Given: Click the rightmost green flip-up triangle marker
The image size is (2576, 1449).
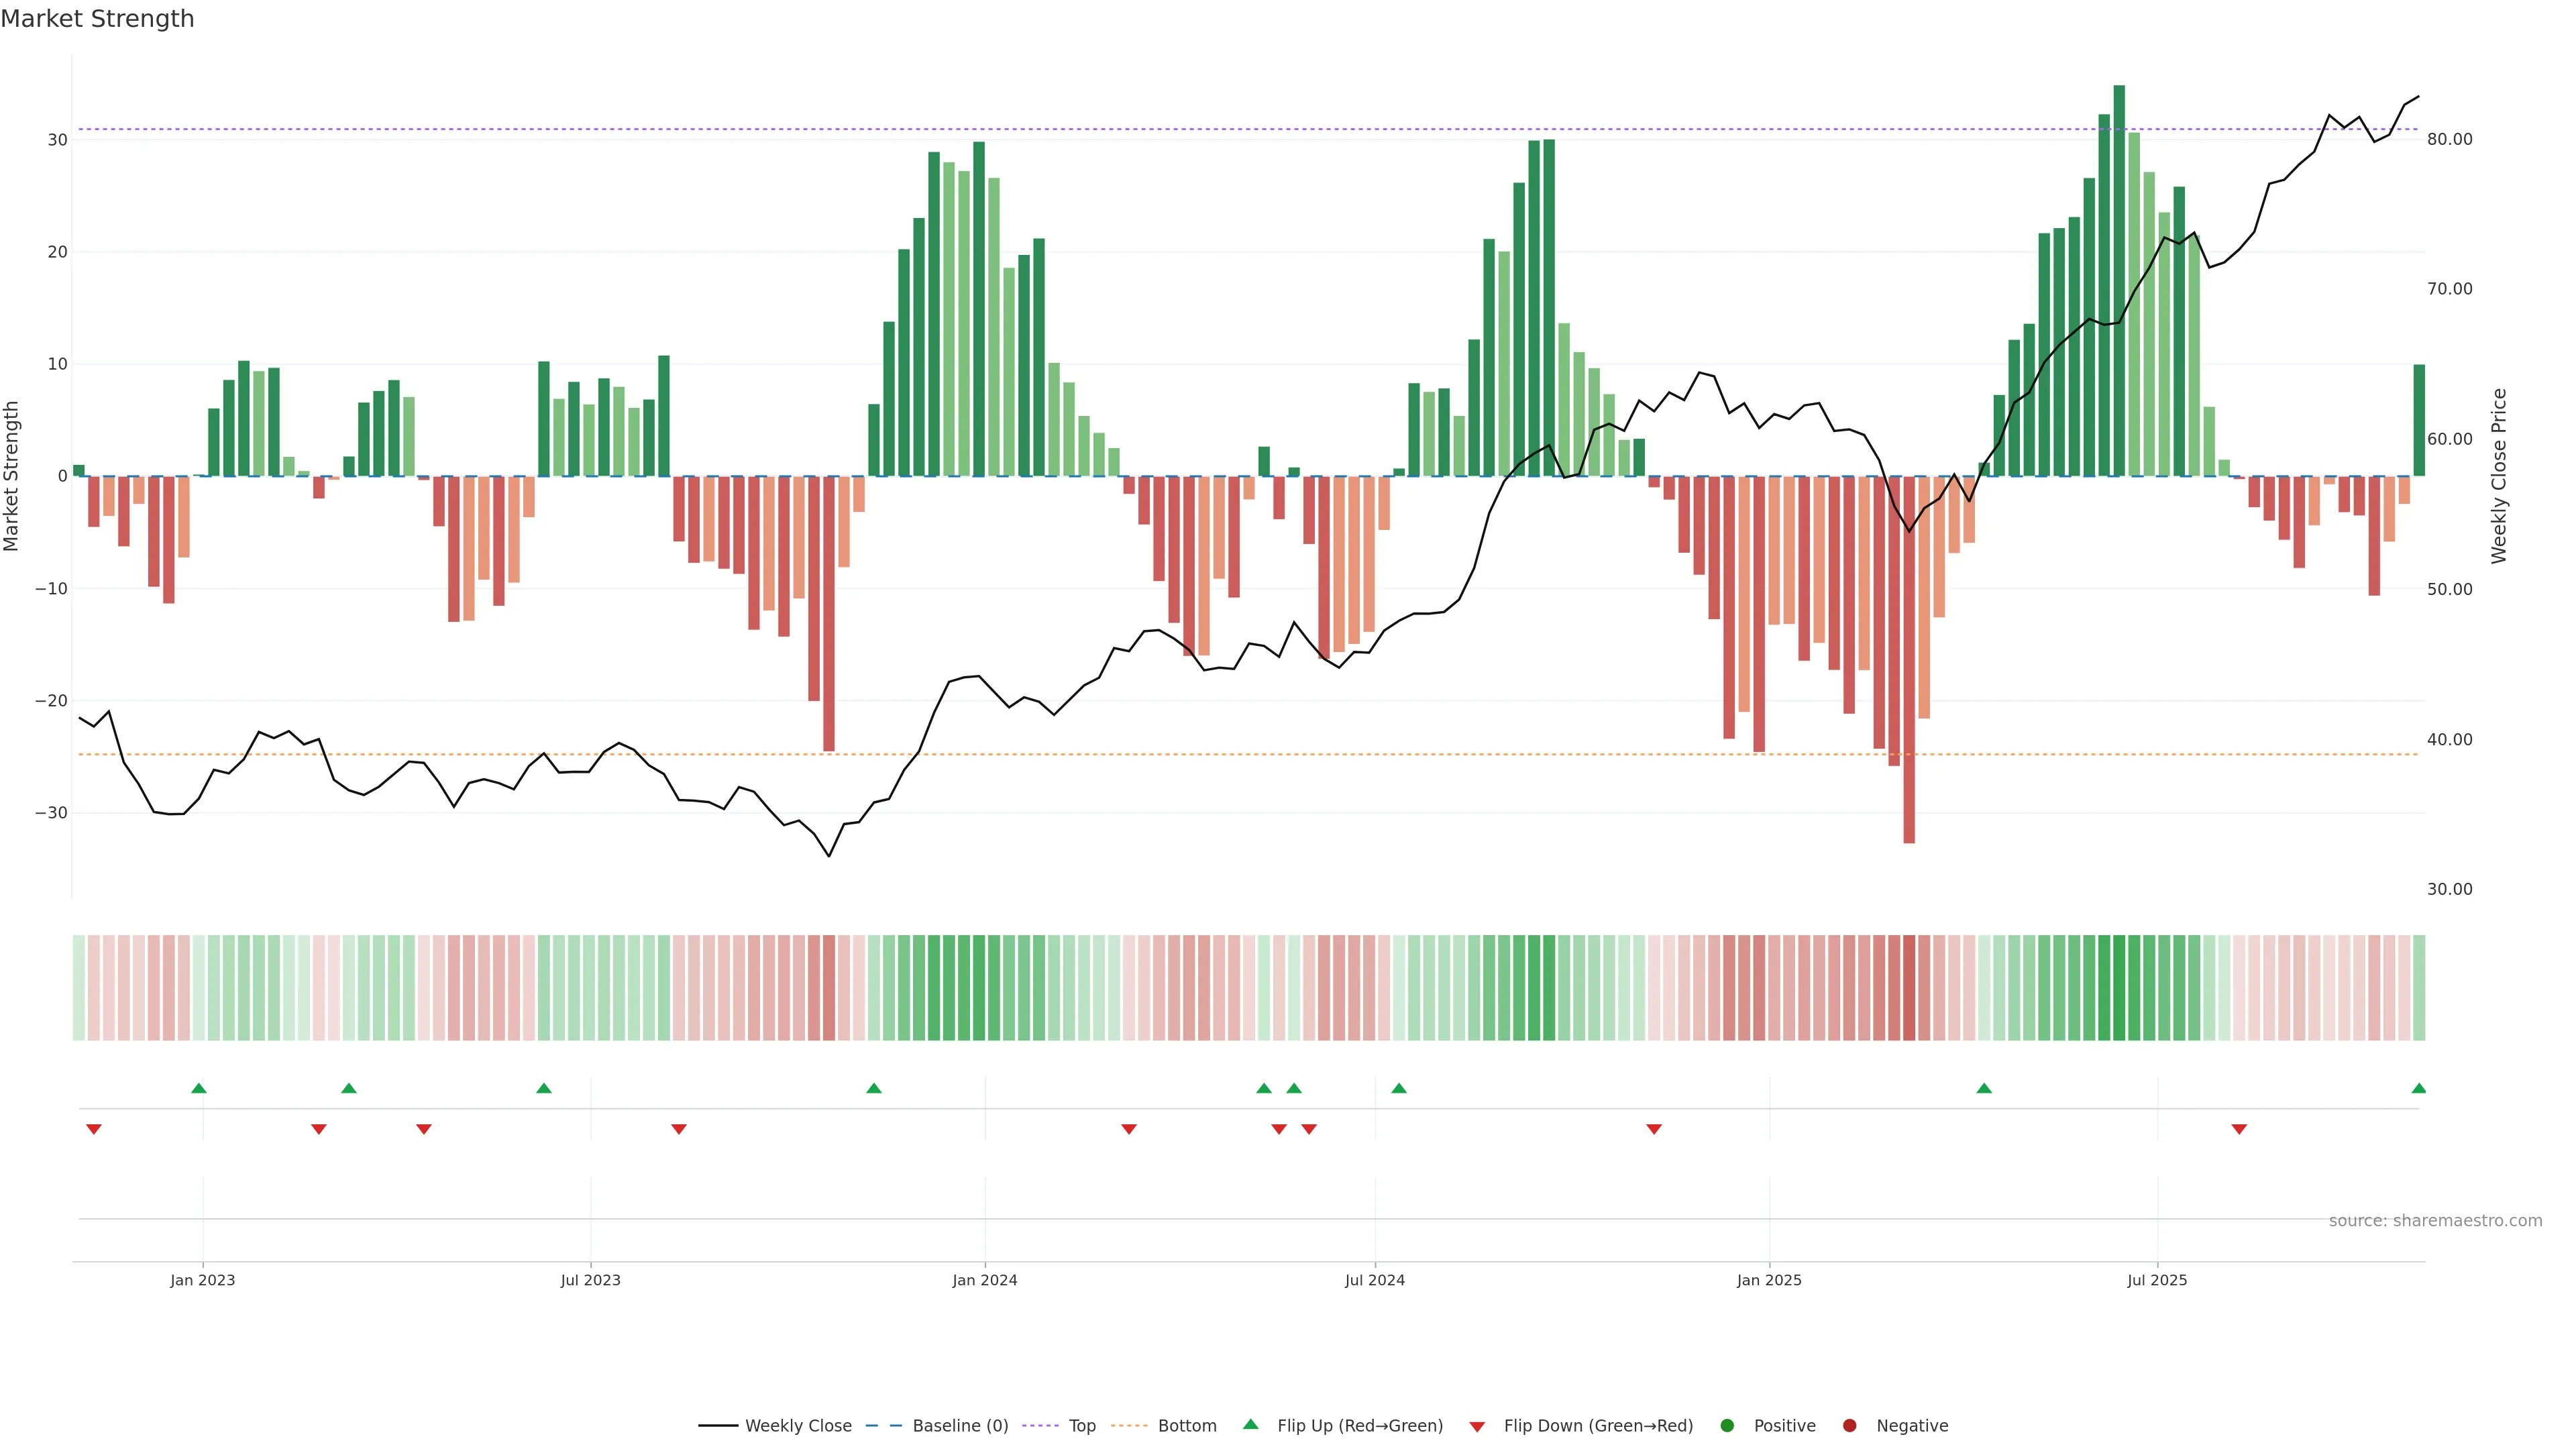Looking at the screenshot, I should (2418, 1088).
